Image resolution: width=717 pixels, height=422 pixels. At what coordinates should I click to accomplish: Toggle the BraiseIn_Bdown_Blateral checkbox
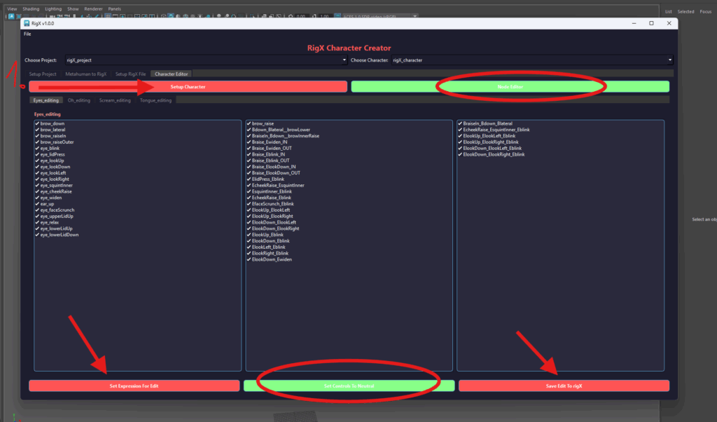(x=460, y=123)
